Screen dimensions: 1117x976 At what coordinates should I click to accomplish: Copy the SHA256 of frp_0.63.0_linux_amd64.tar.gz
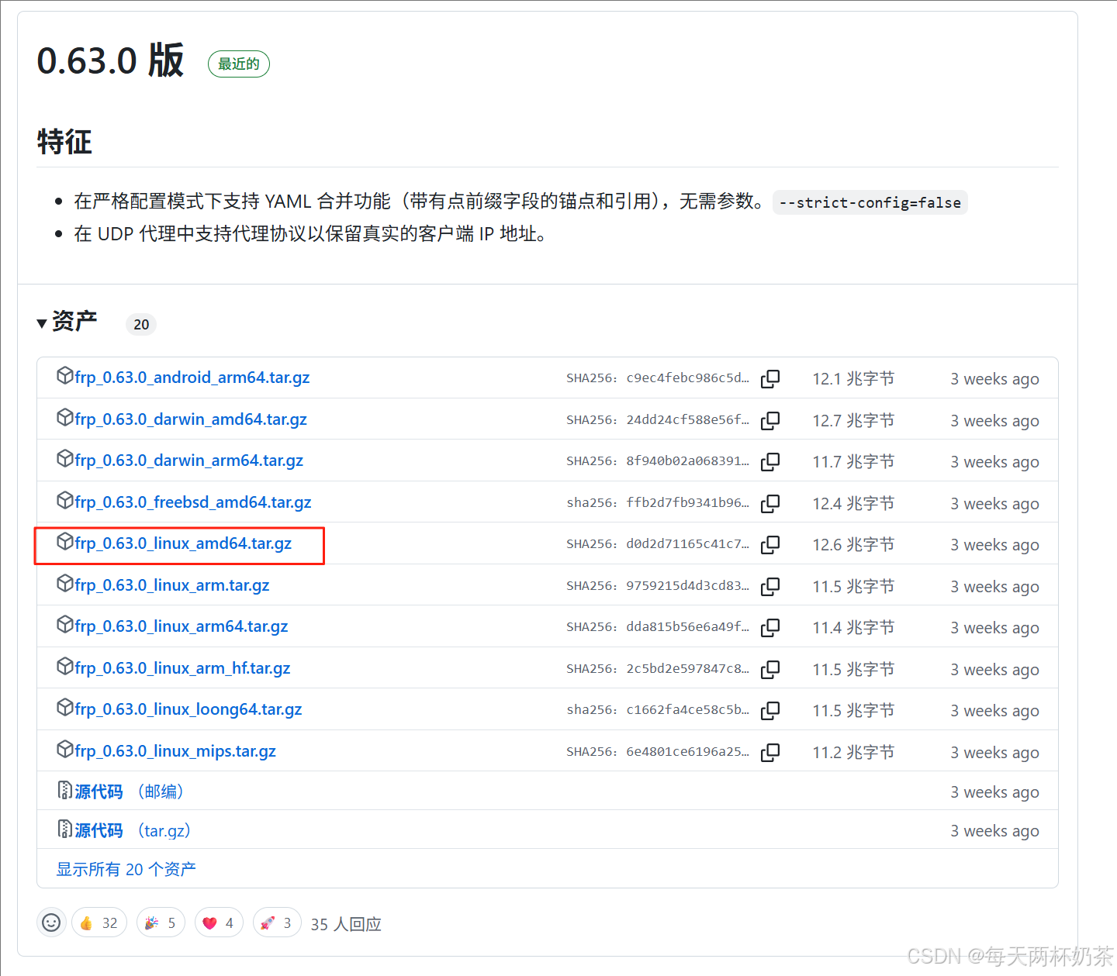click(x=770, y=544)
